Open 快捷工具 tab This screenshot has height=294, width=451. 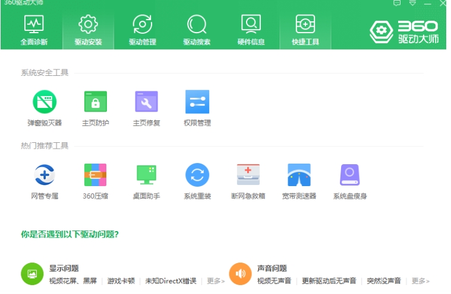pos(305,30)
